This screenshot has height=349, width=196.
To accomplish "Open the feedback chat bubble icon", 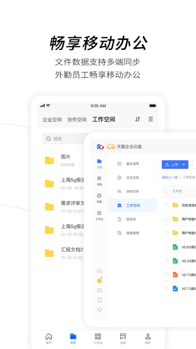I will [99, 290].
